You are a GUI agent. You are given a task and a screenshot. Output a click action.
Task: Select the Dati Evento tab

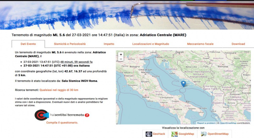(28, 44)
